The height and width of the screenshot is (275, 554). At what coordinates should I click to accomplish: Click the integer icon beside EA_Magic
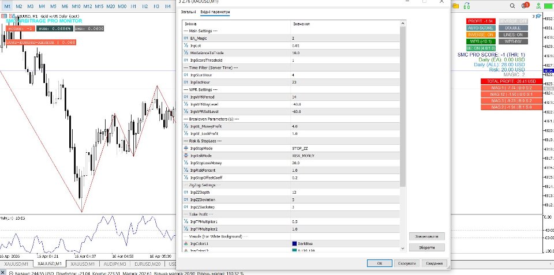point(186,38)
